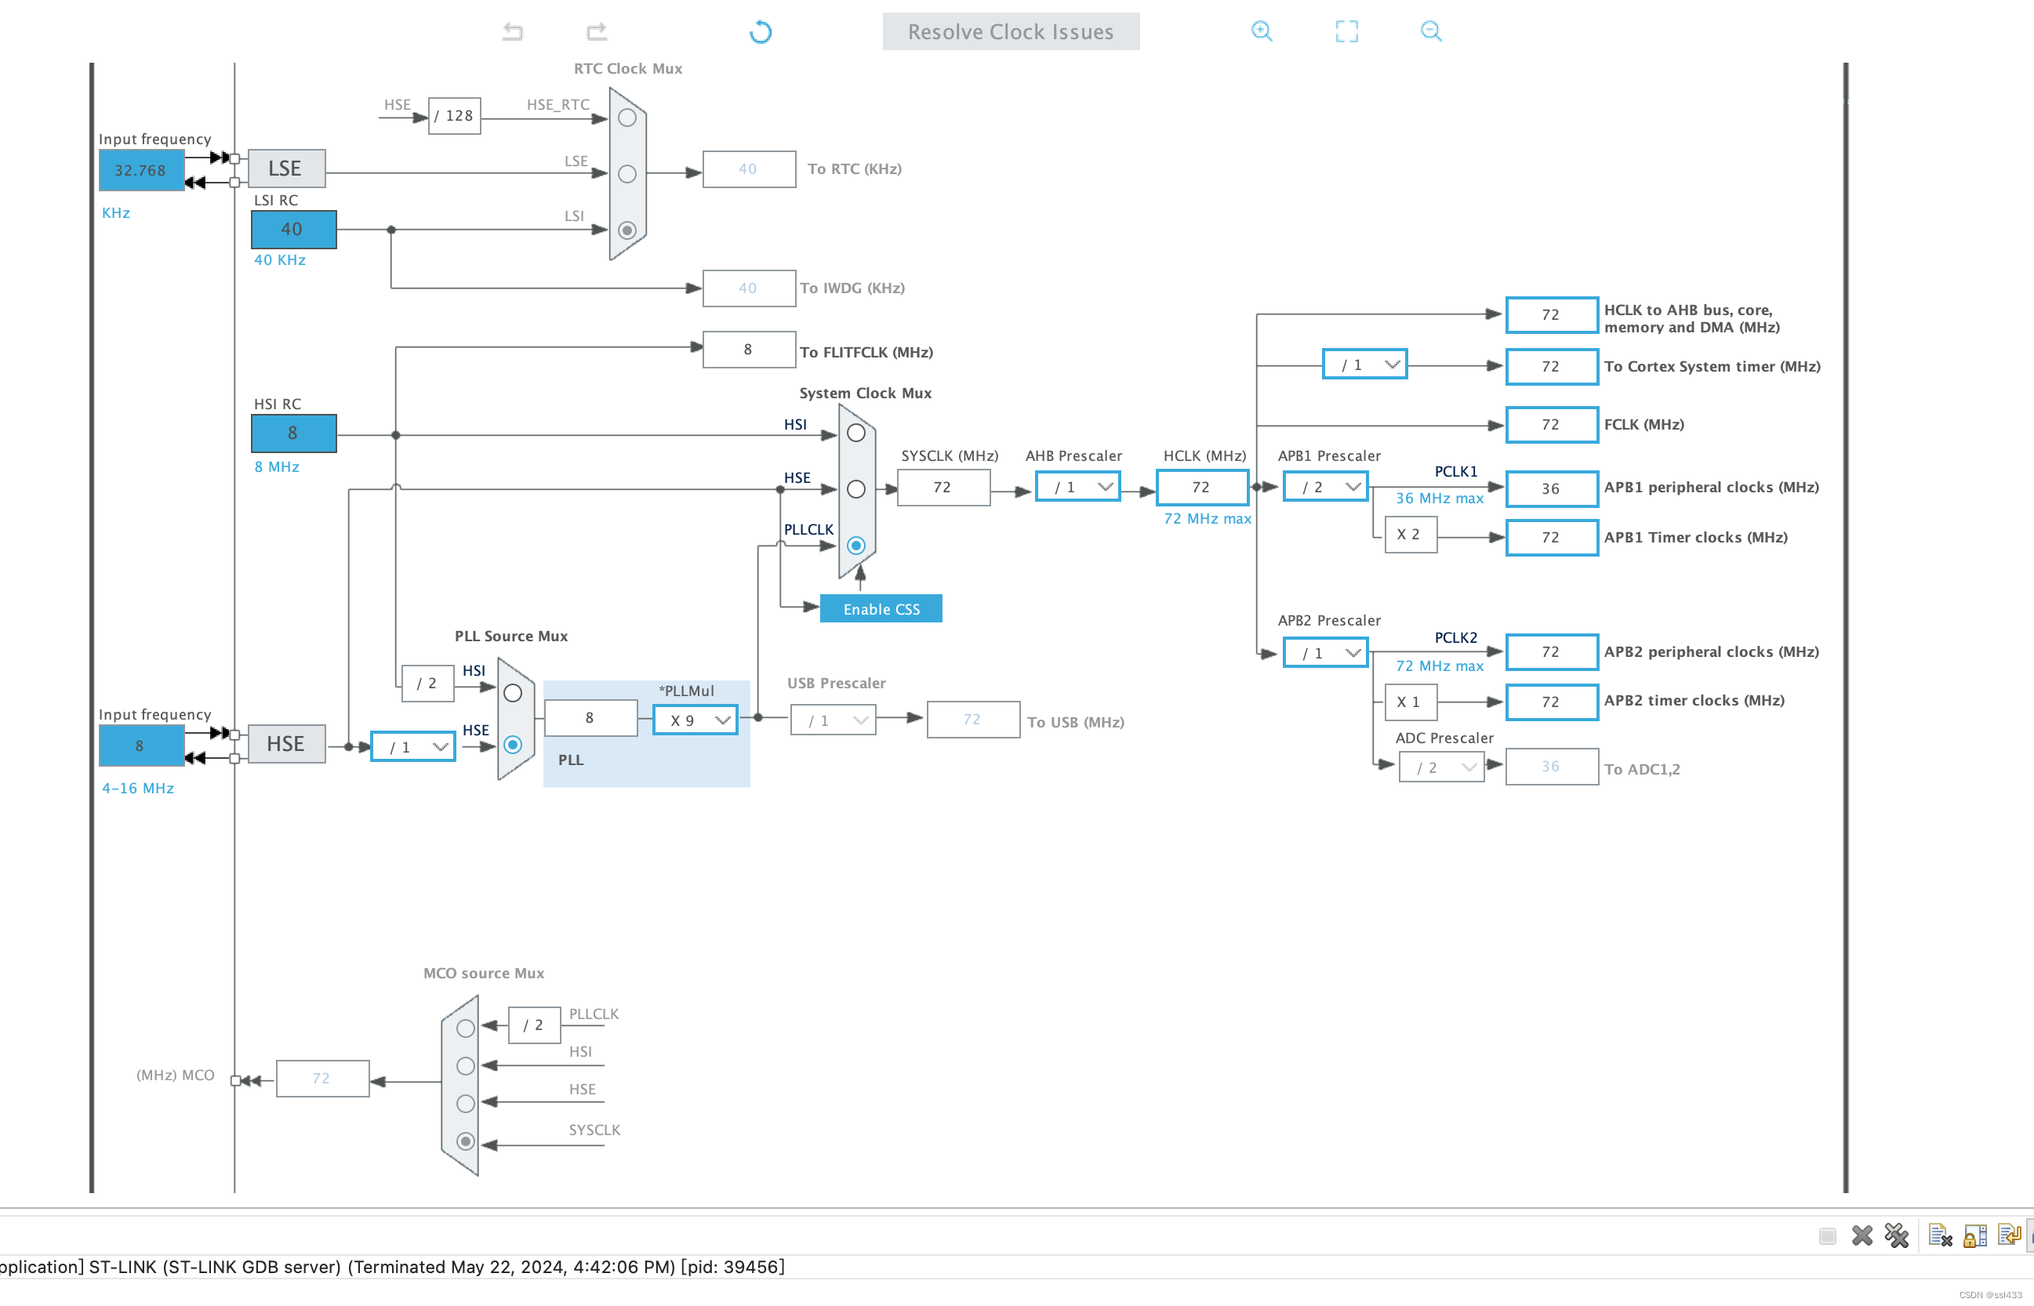Click the To FLITFCLK 8 value
This screenshot has width=2034, height=1306.
[x=749, y=350]
